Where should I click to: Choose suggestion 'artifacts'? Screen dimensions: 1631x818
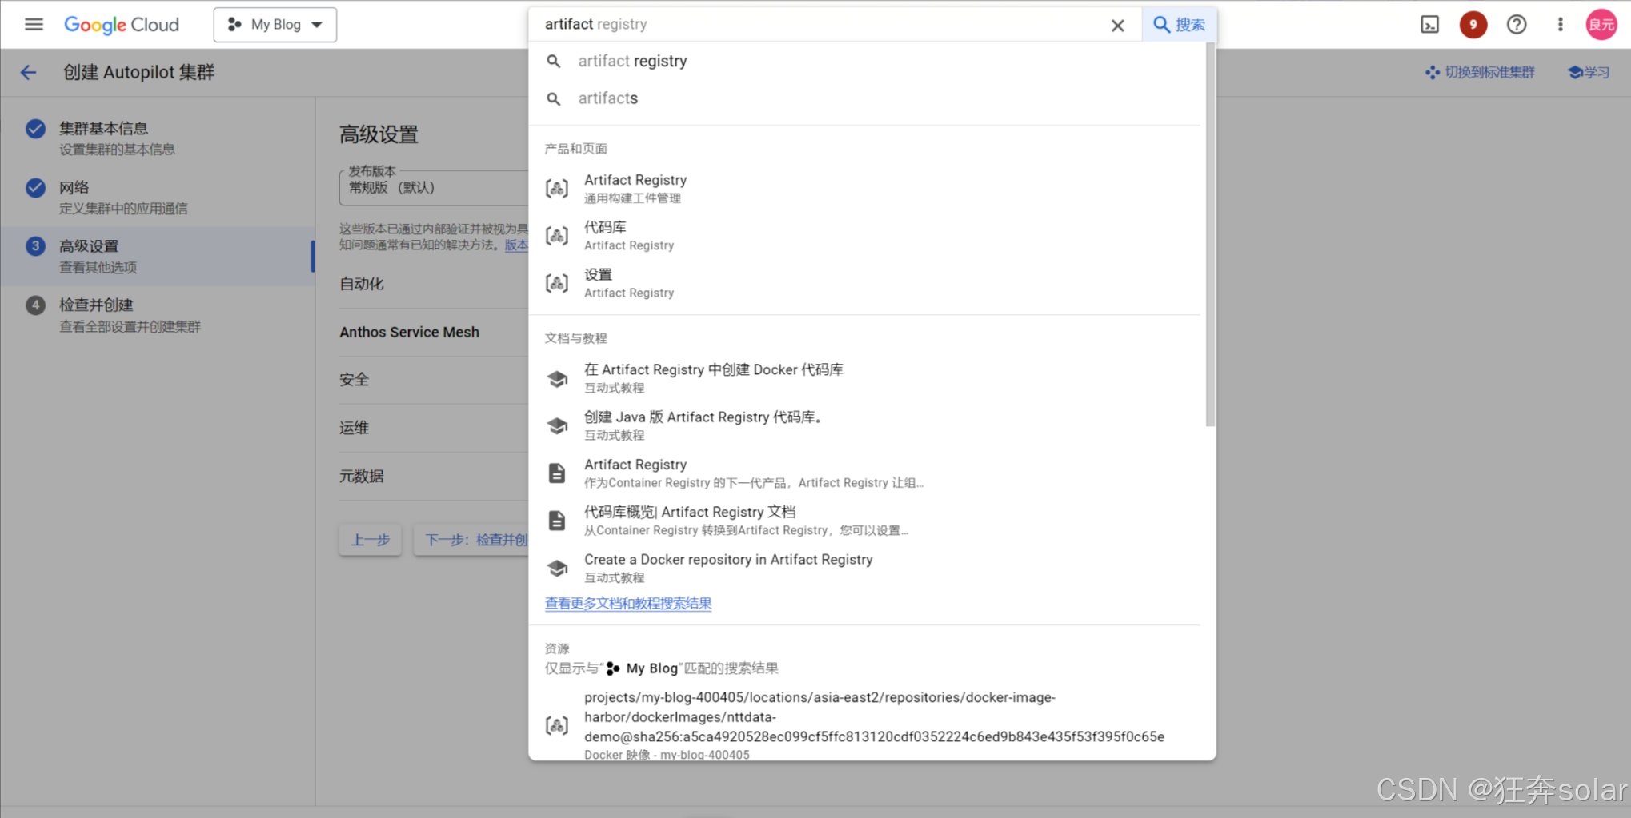[864, 98]
